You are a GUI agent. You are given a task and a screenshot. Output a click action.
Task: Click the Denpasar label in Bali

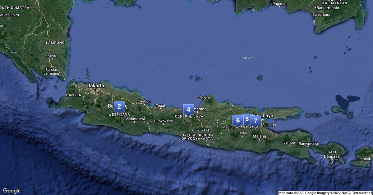coord(332,157)
